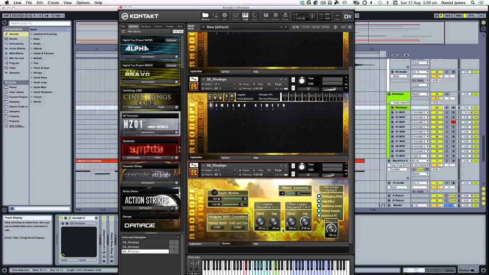Open the View minimize option in Kontakt

337,16
